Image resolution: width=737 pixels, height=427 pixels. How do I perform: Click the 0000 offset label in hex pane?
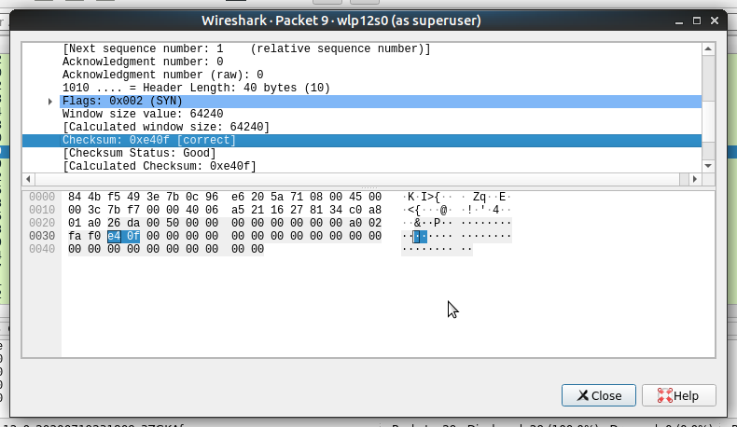pyautogui.click(x=42, y=197)
